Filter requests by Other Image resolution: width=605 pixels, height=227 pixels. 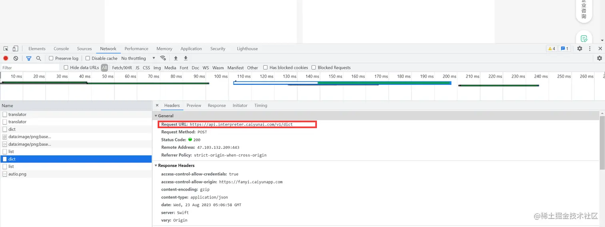pyautogui.click(x=252, y=68)
